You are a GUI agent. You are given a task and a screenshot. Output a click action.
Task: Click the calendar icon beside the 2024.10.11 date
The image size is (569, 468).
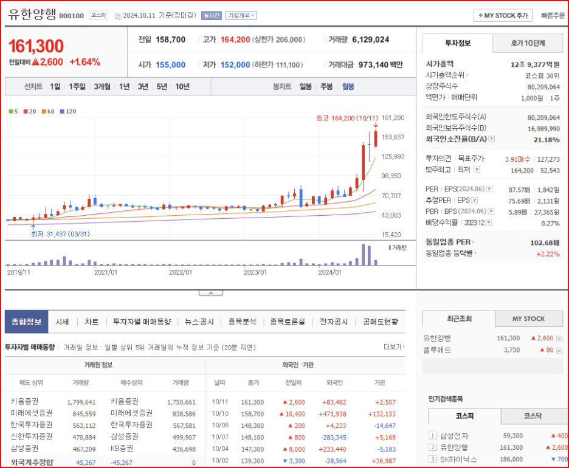point(118,16)
